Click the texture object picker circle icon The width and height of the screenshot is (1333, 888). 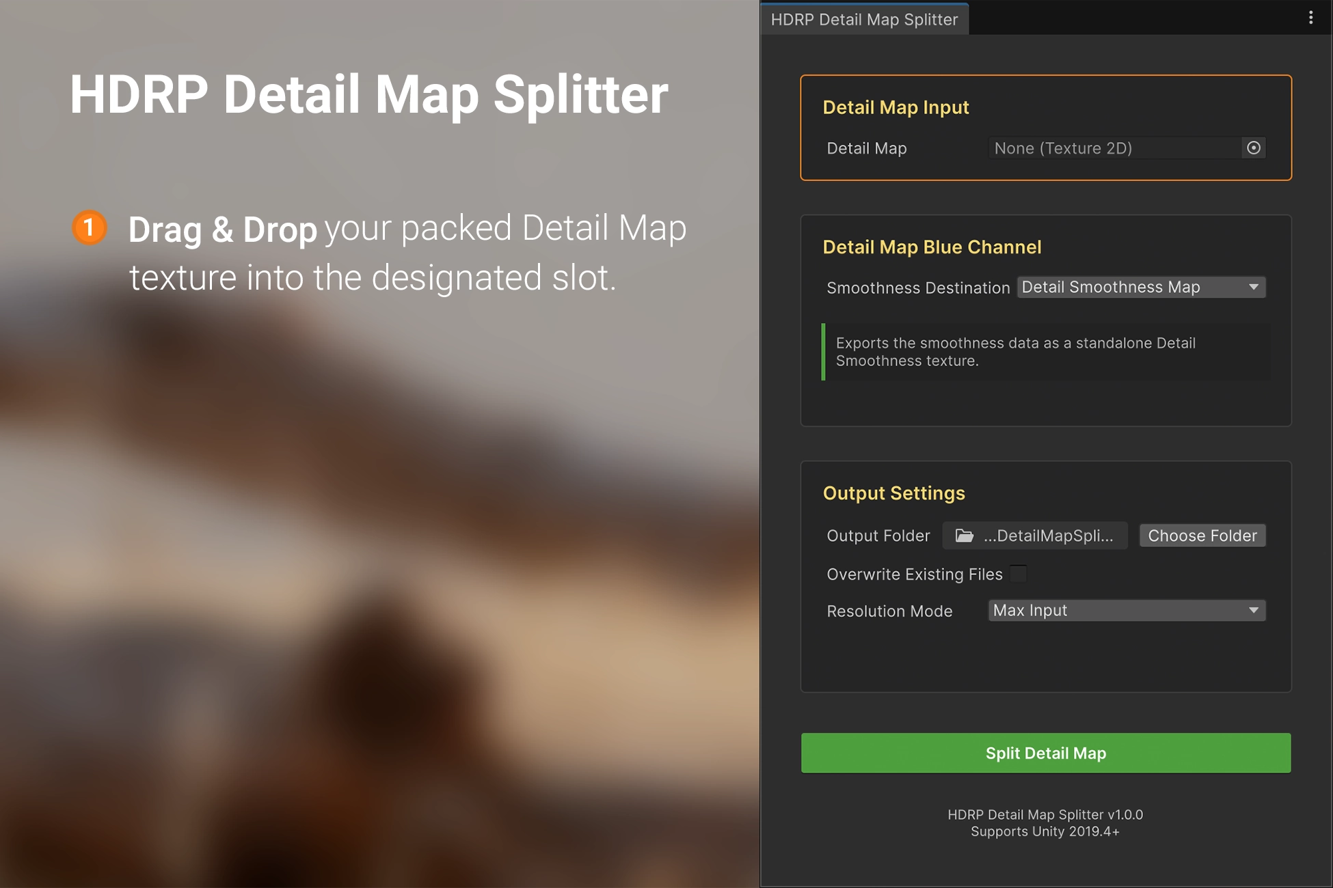(1253, 148)
